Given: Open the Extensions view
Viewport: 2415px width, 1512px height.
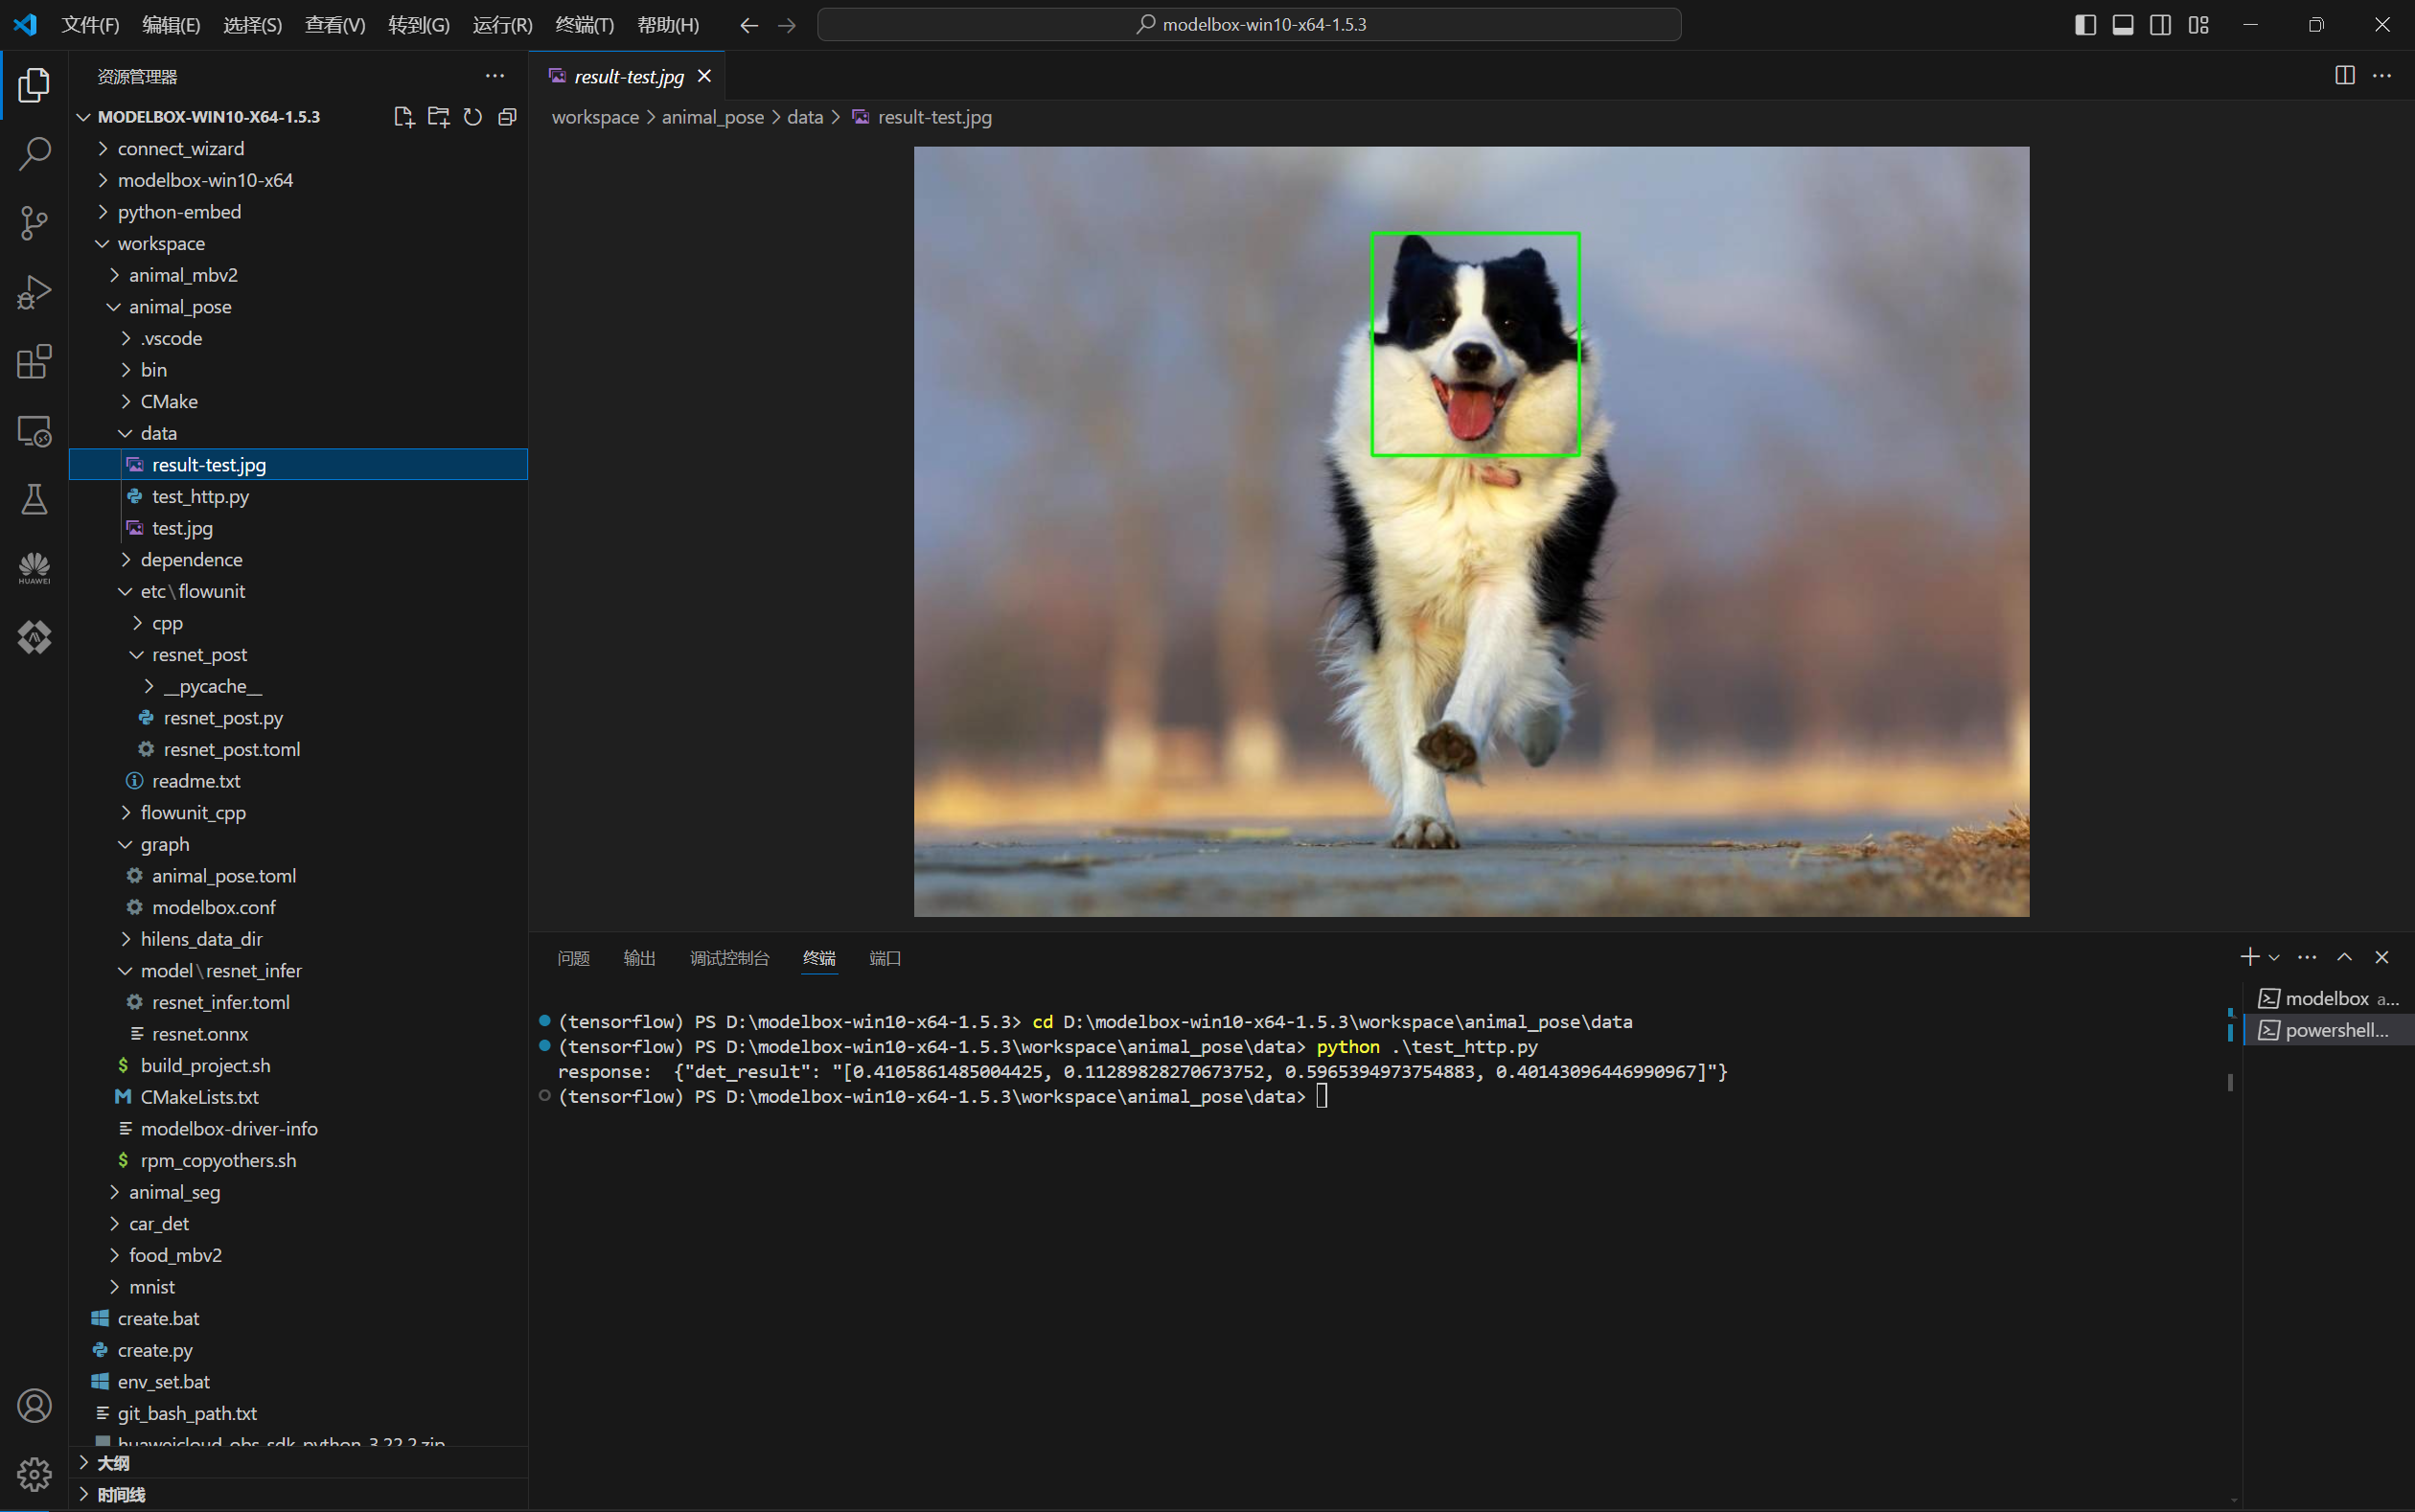Looking at the screenshot, I should pyautogui.click(x=34, y=361).
